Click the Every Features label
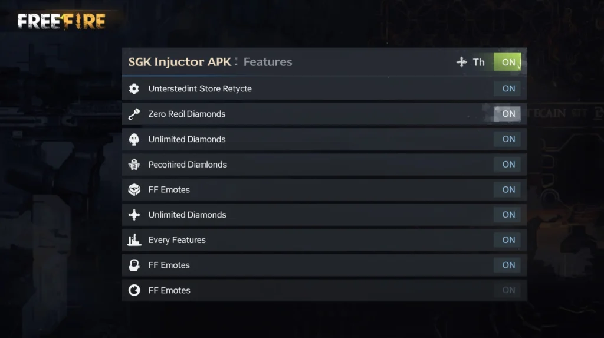This screenshot has width=604, height=338. coord(177,240)
